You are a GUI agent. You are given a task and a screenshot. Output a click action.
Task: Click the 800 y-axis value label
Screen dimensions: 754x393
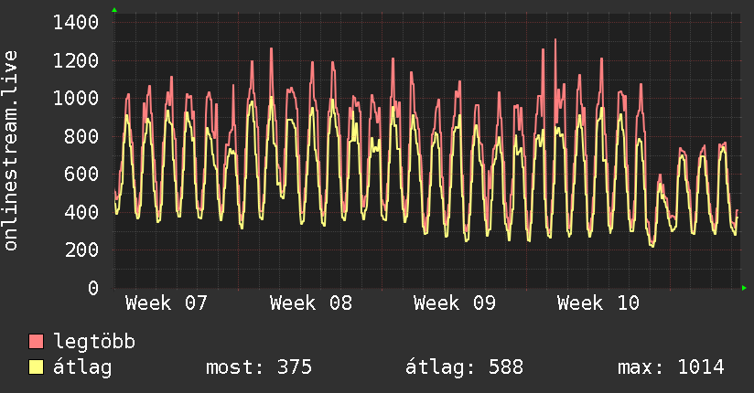[82, 137]
